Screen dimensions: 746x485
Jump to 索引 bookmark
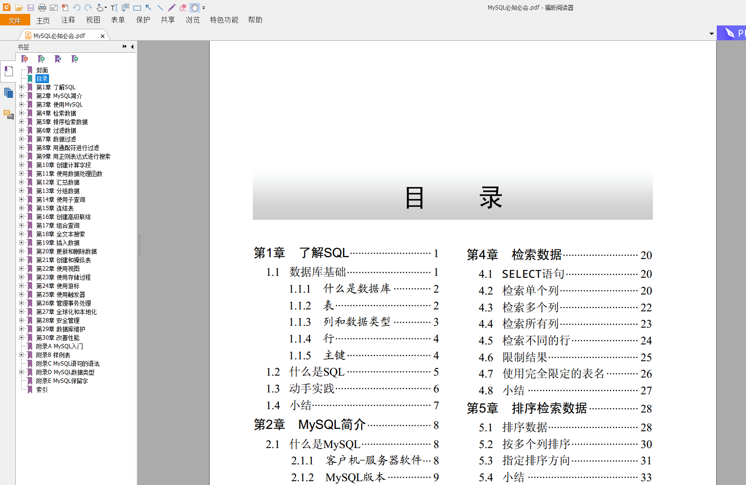point(42,390)
